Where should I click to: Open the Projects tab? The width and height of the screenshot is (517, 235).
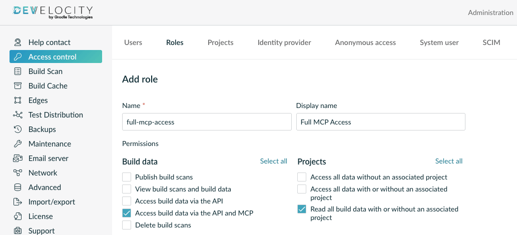click(221, 42)
